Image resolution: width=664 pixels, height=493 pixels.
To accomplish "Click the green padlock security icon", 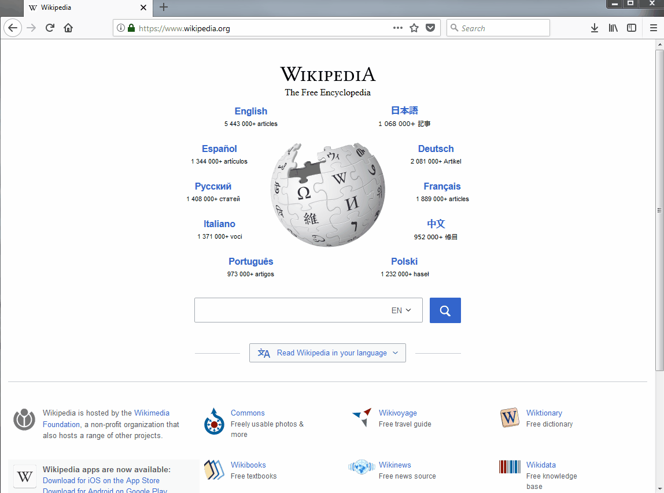I will 131,28.
